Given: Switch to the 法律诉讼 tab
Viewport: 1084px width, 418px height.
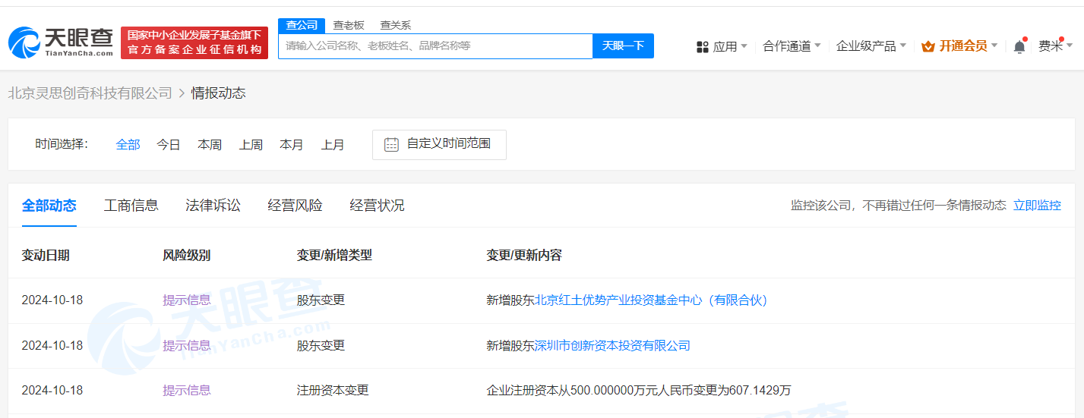Looking at the screenshot, I should [x=213, y=205].
